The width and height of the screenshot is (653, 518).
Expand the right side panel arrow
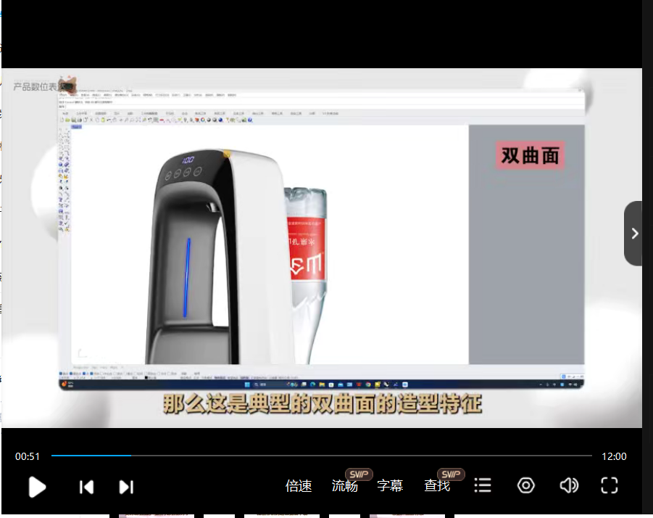pyautogui.click(x=634, y=234)
